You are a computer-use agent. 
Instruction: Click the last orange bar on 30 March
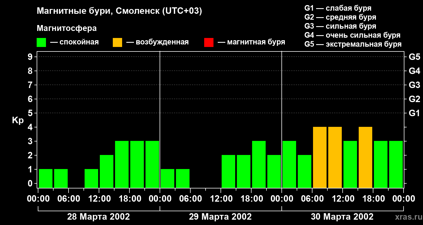365,157
